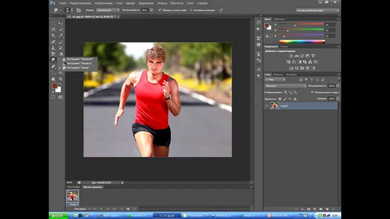The width and height of the screenshot is (390, 219).
Task: Open the workspace switcher dropdown
Action: tap(317, 10)
